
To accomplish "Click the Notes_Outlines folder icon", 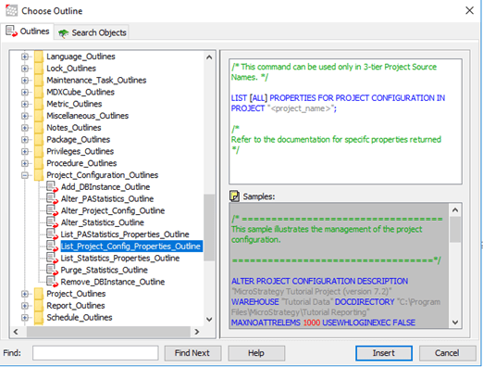I will click(x=39, y=128).
